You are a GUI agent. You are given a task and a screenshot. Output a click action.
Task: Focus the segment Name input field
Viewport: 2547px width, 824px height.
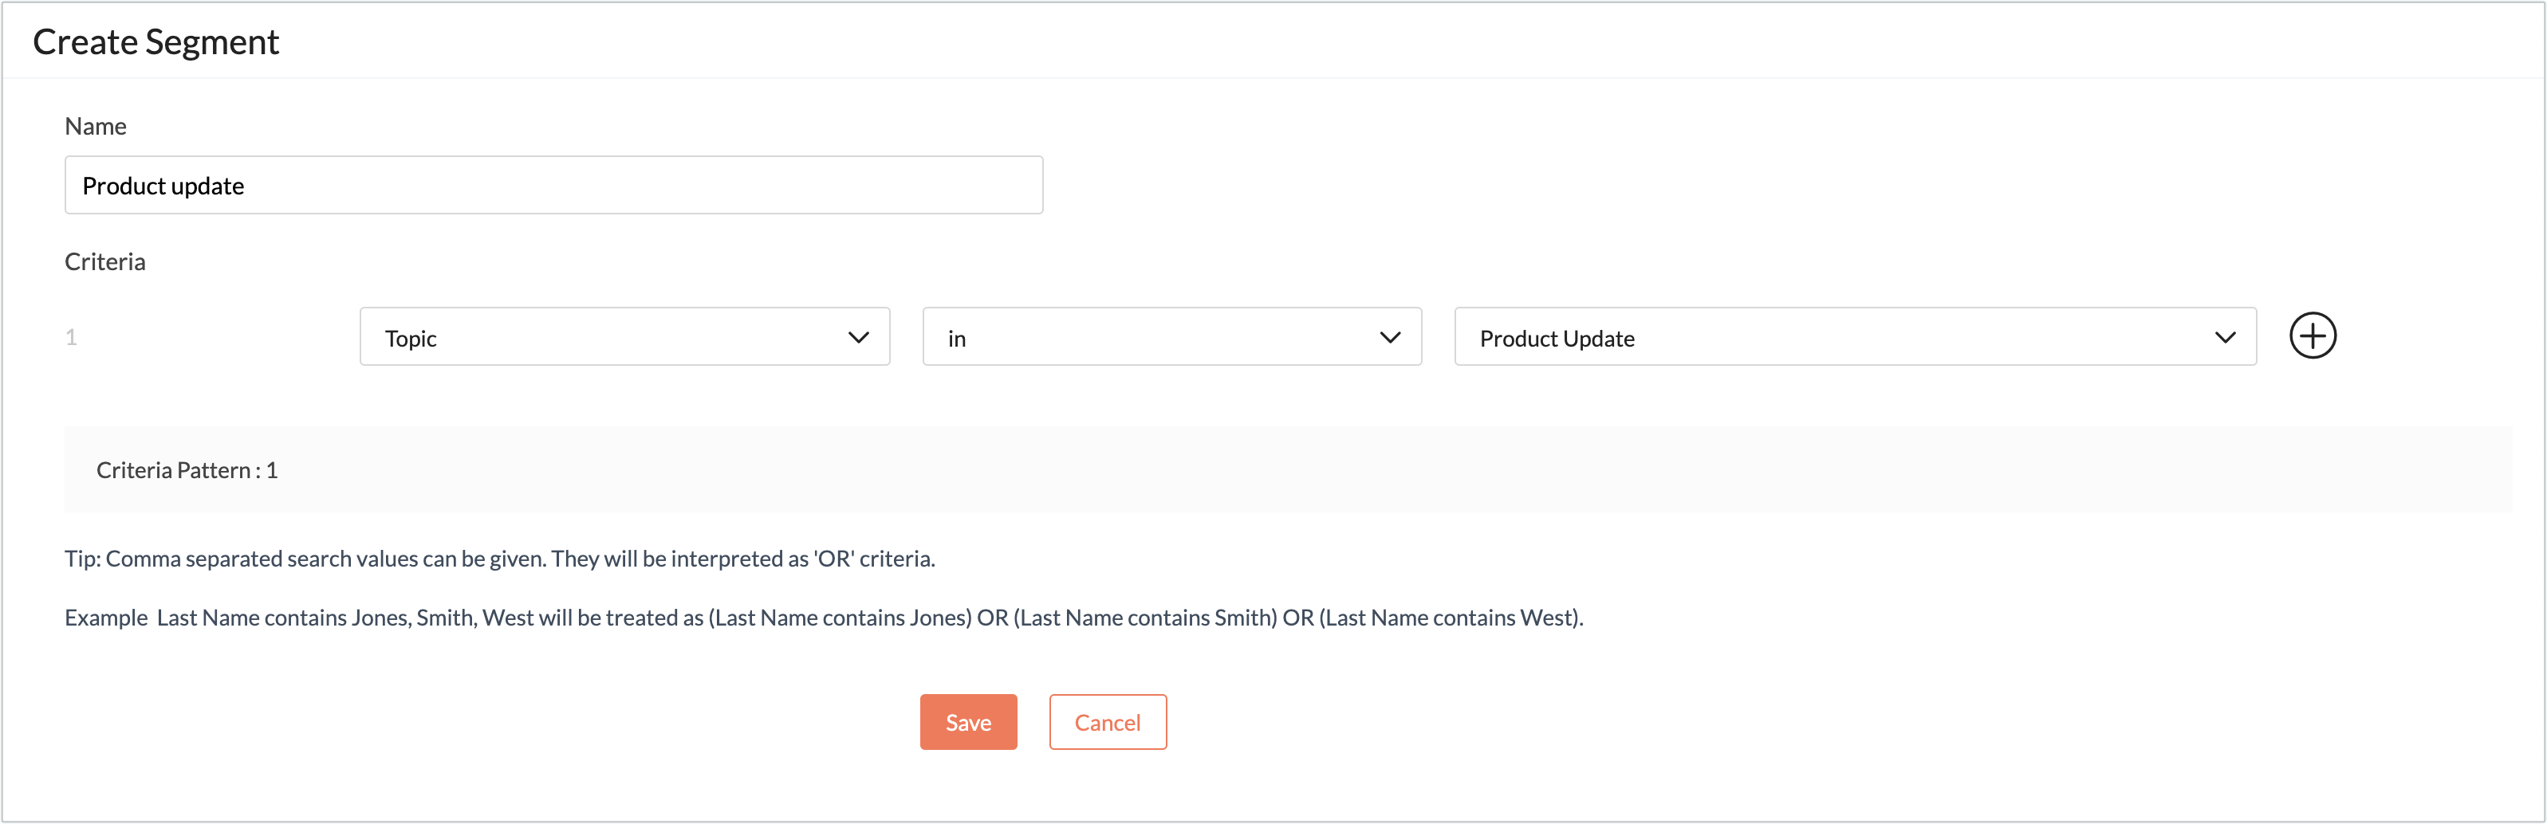[x=553, y=185]
